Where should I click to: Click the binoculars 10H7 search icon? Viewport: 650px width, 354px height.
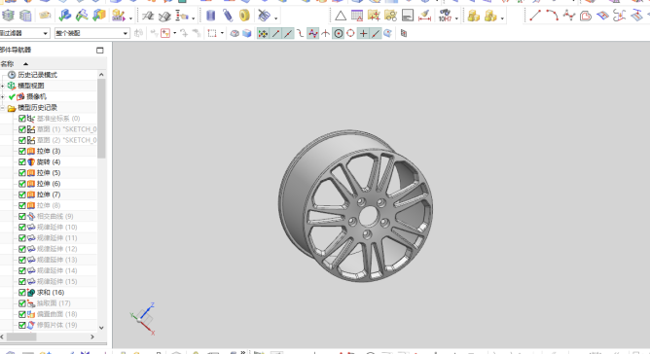(445, 16)
